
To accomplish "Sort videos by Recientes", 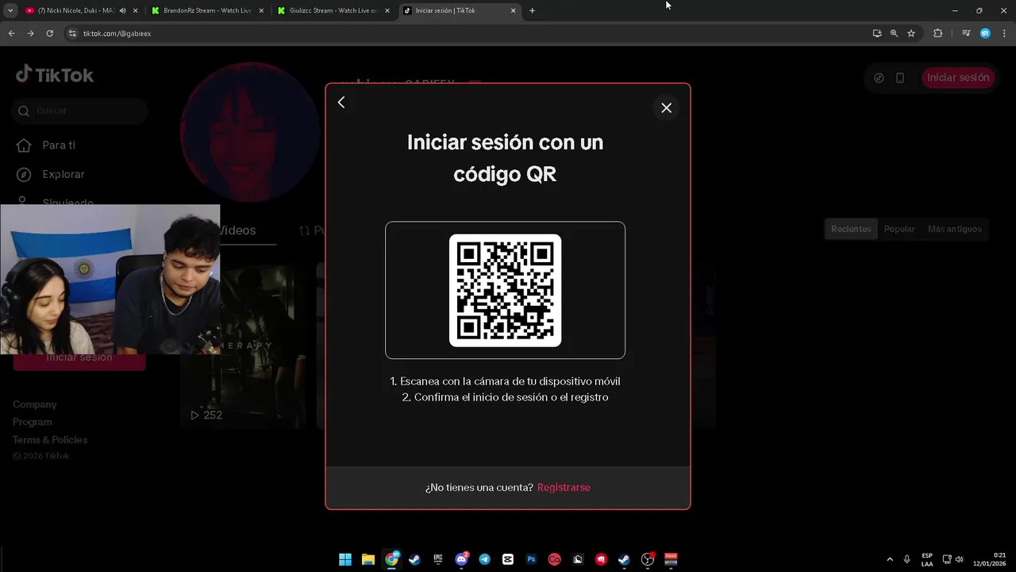I will coord(851,229).
